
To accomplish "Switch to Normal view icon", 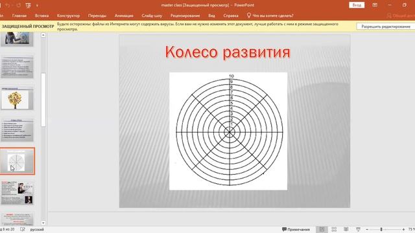I will point(322,229).
